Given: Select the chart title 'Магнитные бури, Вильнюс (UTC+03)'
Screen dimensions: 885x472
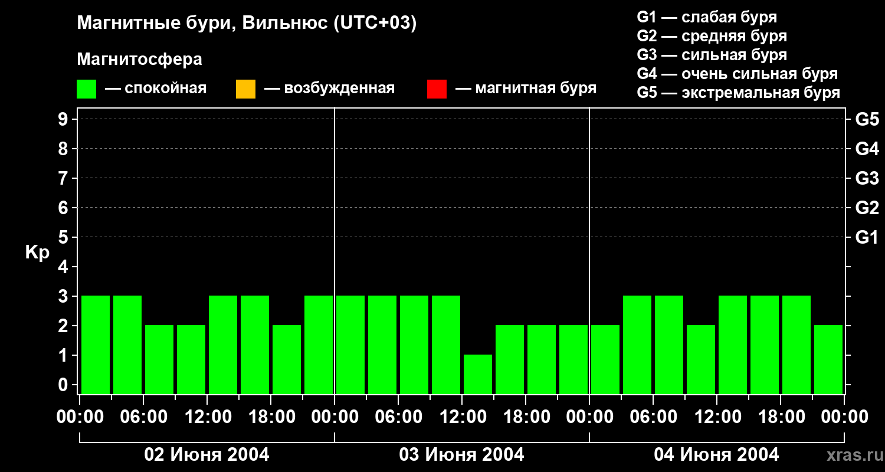Looking at the screenshot, I should tap(247, 24).
